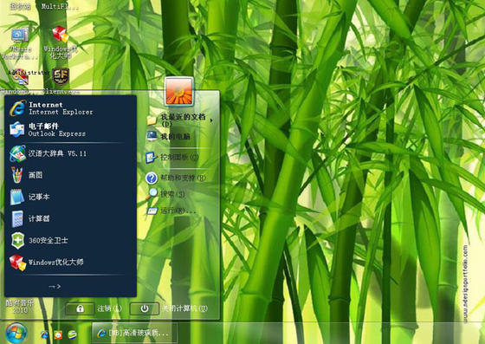Screen dimensions: 485x344
Task: Click the green-blue quick launch icon
Action: pos(73,334)
